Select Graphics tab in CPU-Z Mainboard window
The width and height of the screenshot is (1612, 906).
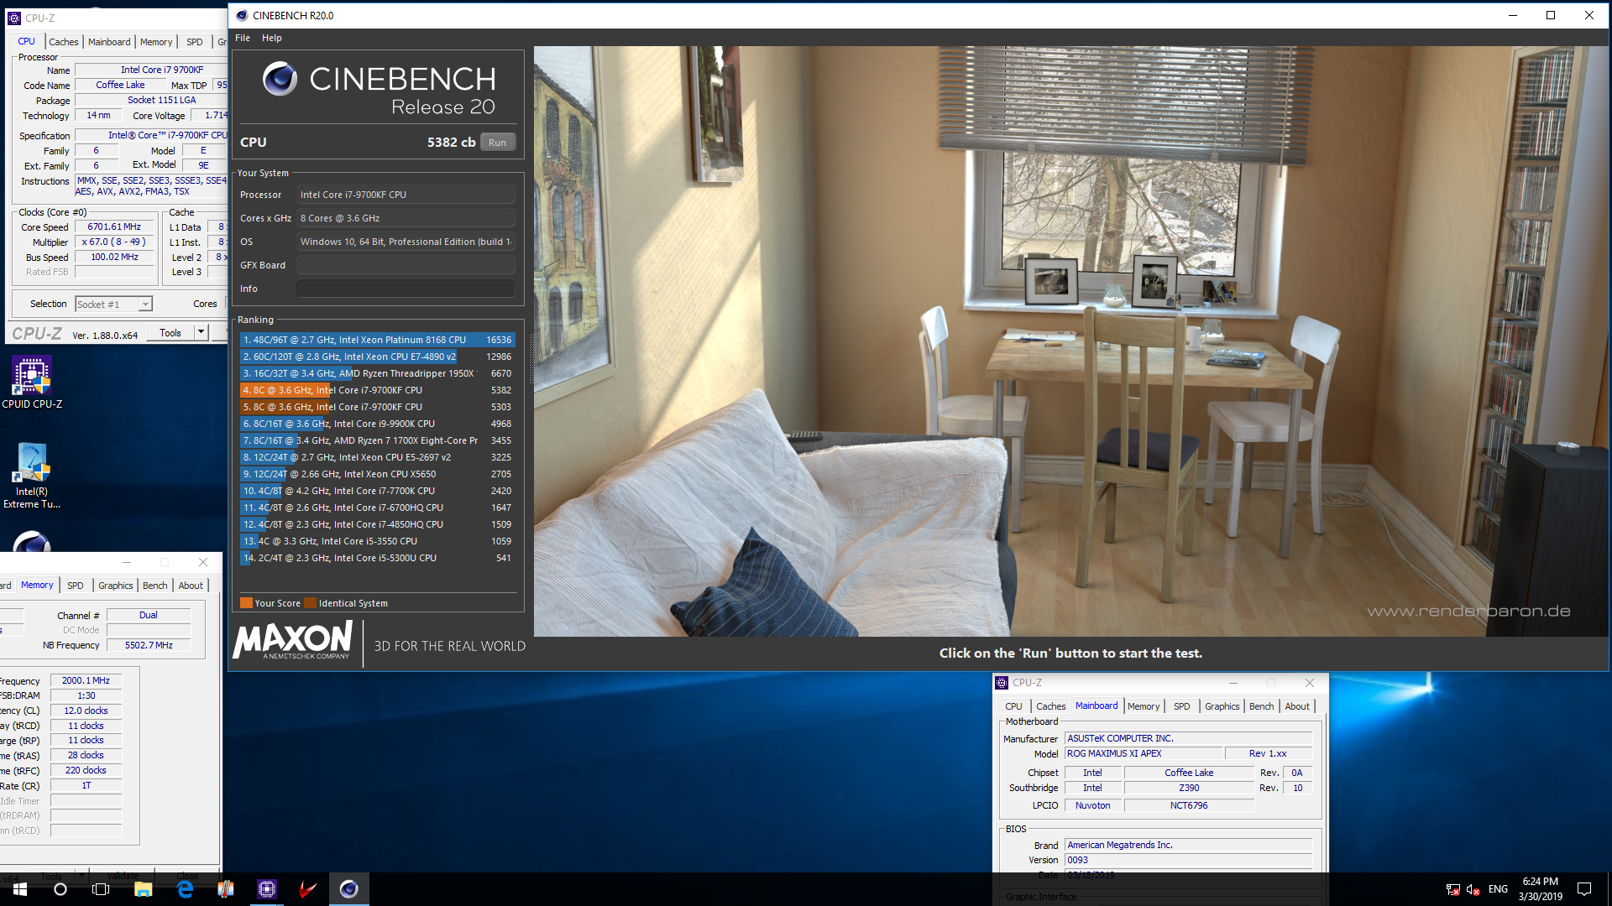(1222, 706)
